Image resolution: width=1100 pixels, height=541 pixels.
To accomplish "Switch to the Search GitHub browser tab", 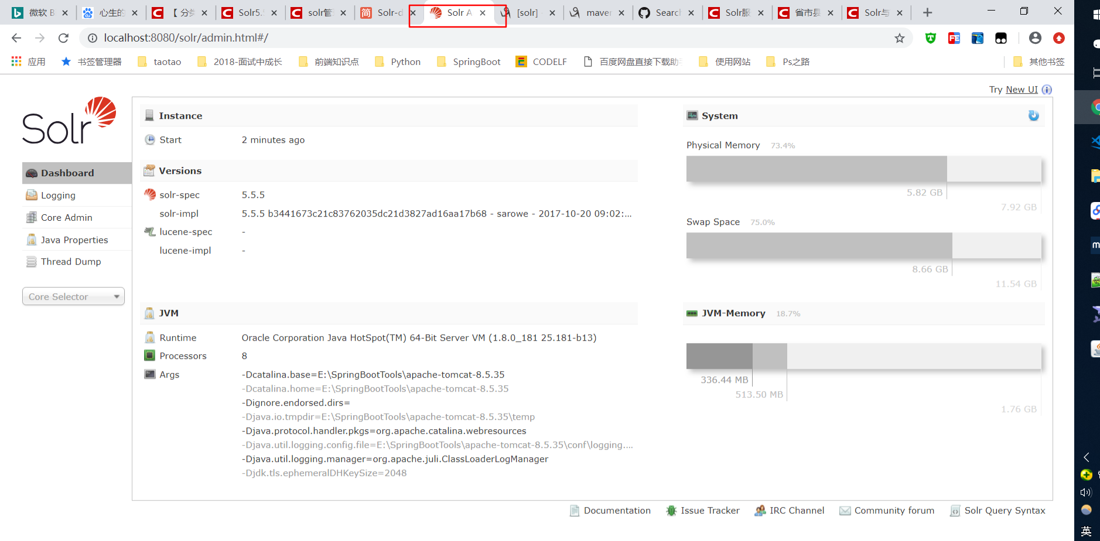I will (x=667, y=12).
